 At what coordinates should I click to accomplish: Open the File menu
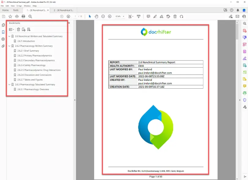[x=2, y=6]
